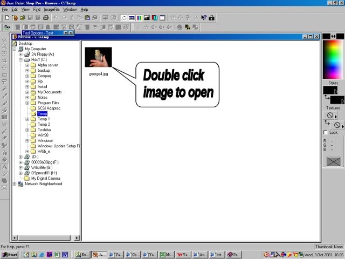Open the ImageFile menu
Viewport: 345px width, 259px height.
click(52, 10)
